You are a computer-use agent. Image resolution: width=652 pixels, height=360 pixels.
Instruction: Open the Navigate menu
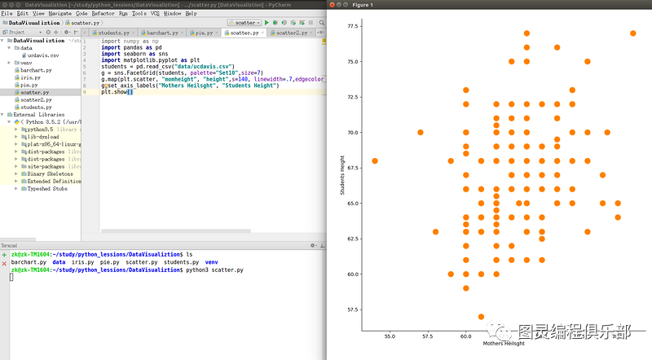pyautogui.click(x=59, y=13)
